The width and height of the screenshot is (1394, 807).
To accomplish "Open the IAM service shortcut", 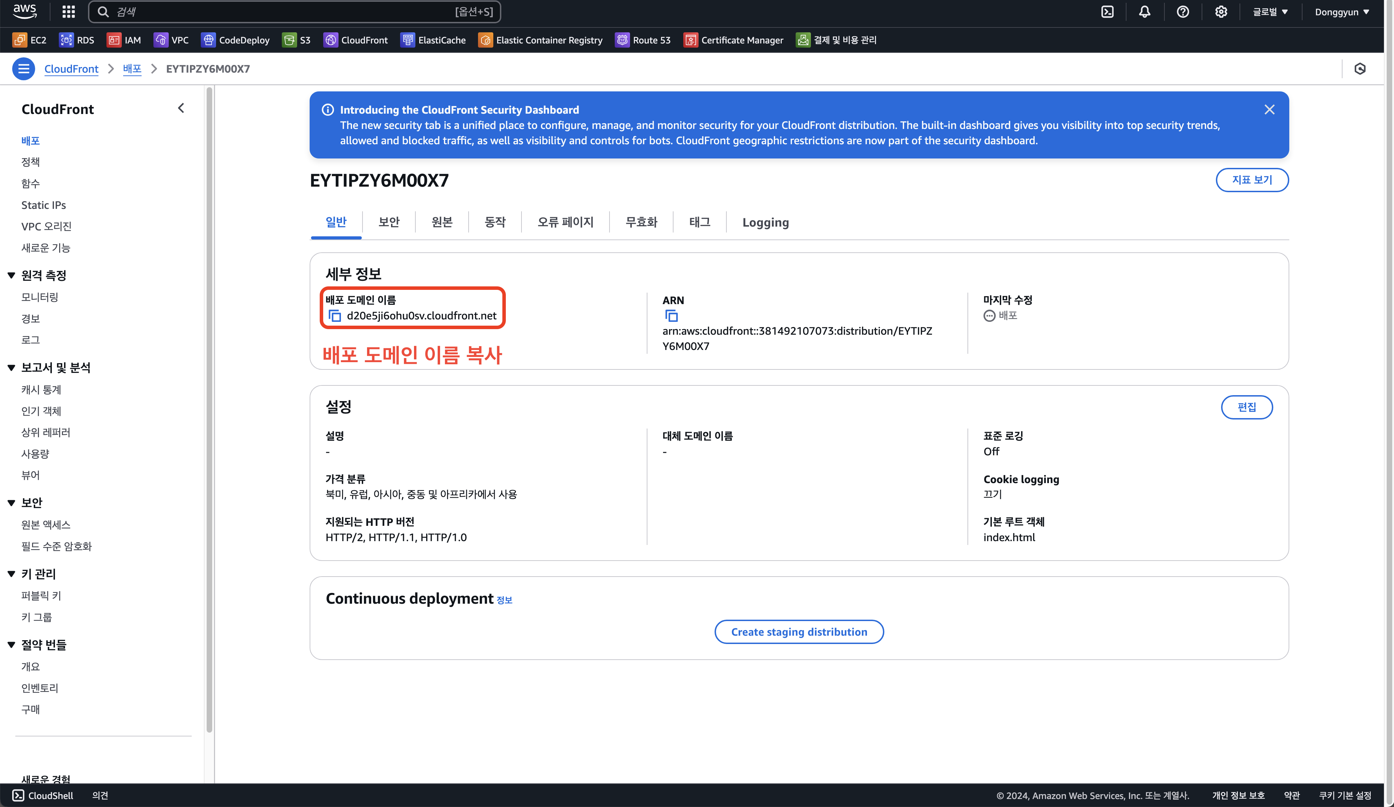I will pos(124,40).
